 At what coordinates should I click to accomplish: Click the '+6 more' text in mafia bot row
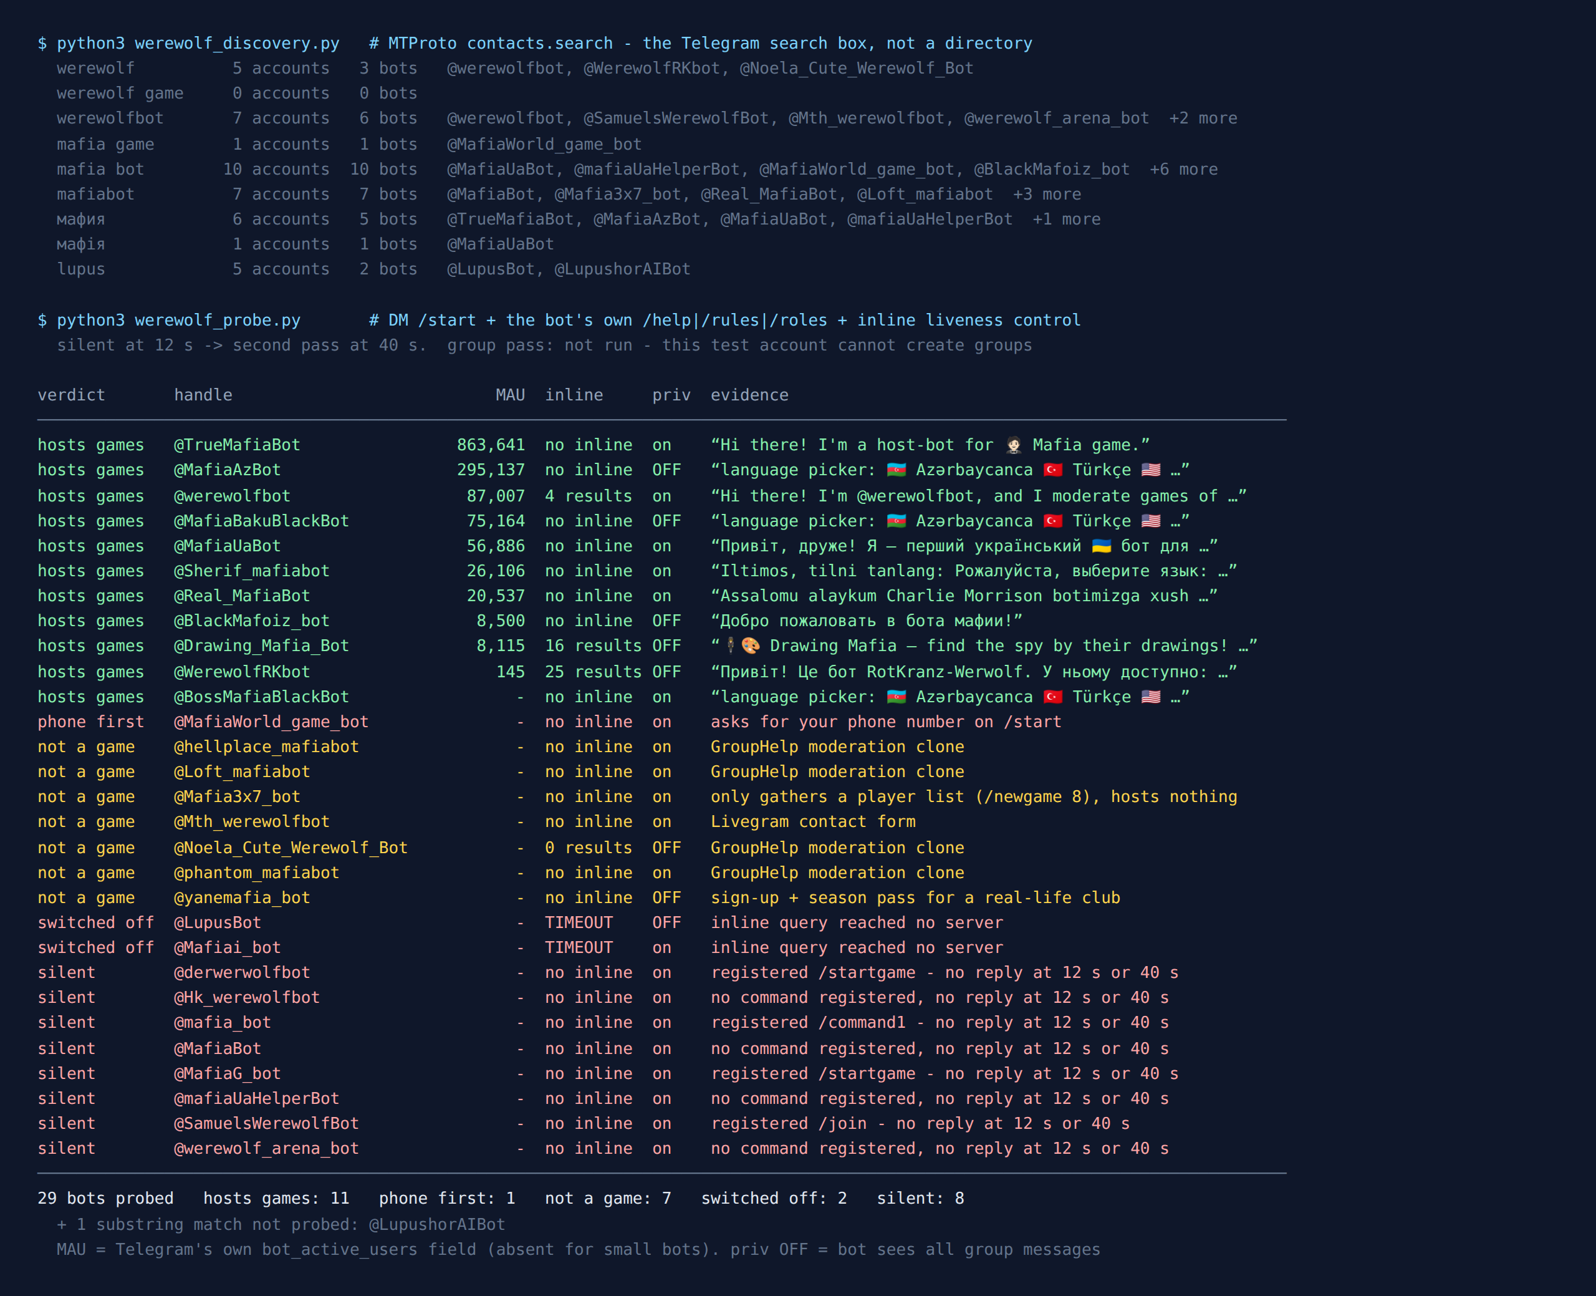click(x=1183, y=170)
